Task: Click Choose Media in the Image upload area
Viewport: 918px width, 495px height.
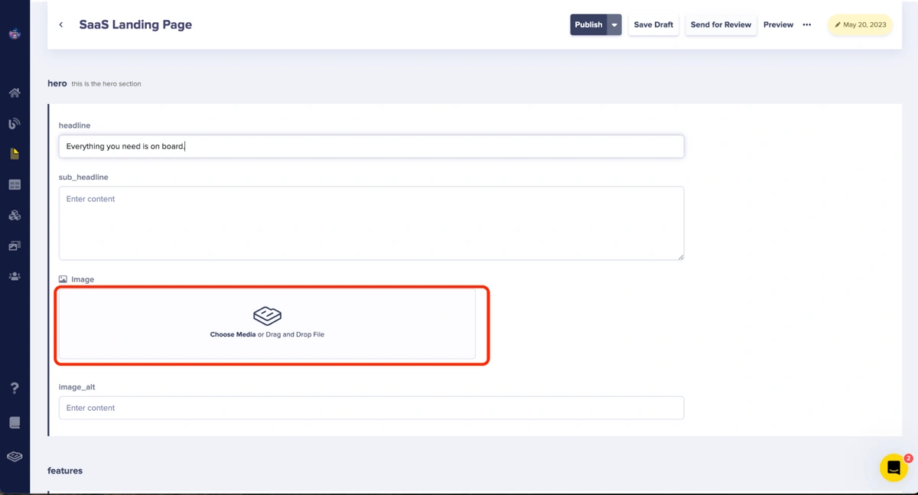Action: [x=233, y=334]
